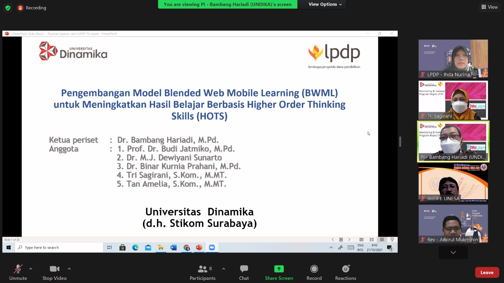
Task: Stop the camera using Stop Video
Action: coord(54,272)
